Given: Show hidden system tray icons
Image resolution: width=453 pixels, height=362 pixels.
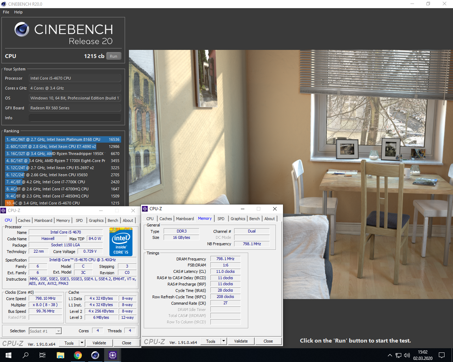Looking at the screenshot, I should 390,355.
